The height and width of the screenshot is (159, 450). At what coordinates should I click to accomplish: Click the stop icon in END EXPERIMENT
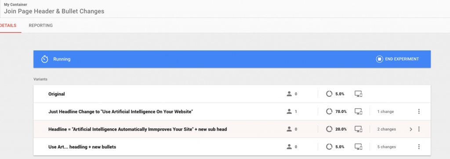(x=379, y=59)
